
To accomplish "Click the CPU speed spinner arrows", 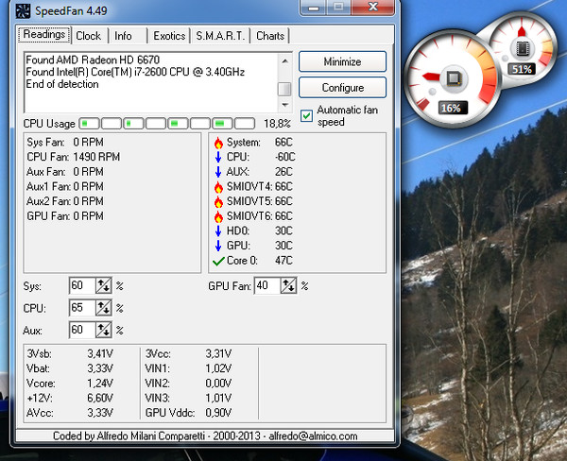I will [103, 308].
